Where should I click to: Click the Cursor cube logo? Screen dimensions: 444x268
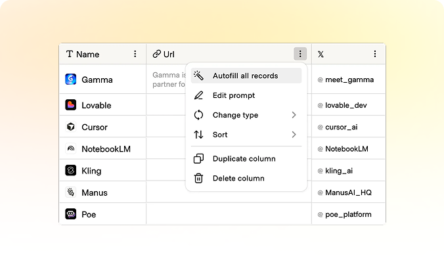pyautogui.click(x=71, y=127)
